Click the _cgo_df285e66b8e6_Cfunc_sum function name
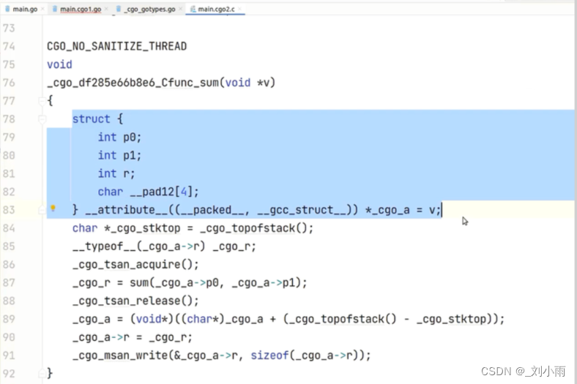This screenshot has height=384, width=577. tap(133, 83)
